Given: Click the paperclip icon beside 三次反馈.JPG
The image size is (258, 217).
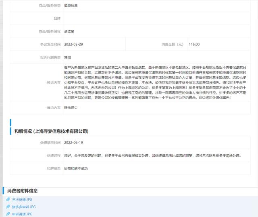Looking at the screenshot, I should pyautogui.click(x=7, y=200).
